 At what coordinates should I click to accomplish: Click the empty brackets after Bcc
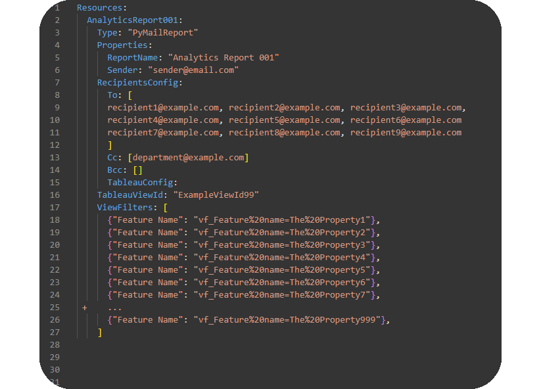(x=137, y=170)
